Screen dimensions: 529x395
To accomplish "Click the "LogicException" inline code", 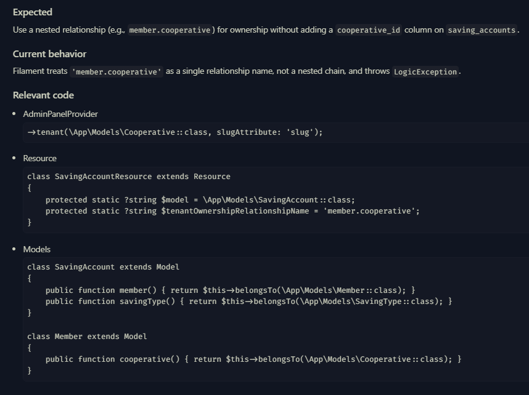I will (425, 71).
